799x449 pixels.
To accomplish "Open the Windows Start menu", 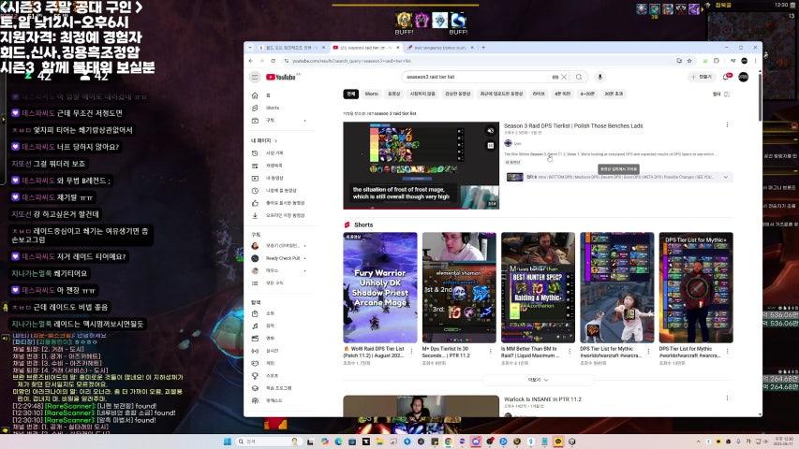I will 228,442.
